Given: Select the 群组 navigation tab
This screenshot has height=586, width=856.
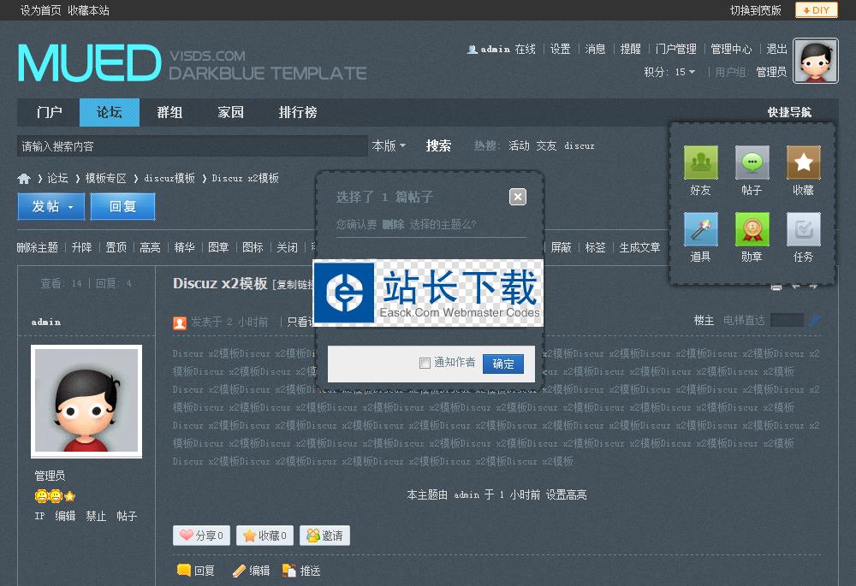Looking at the screenshot, I should 169,112.
